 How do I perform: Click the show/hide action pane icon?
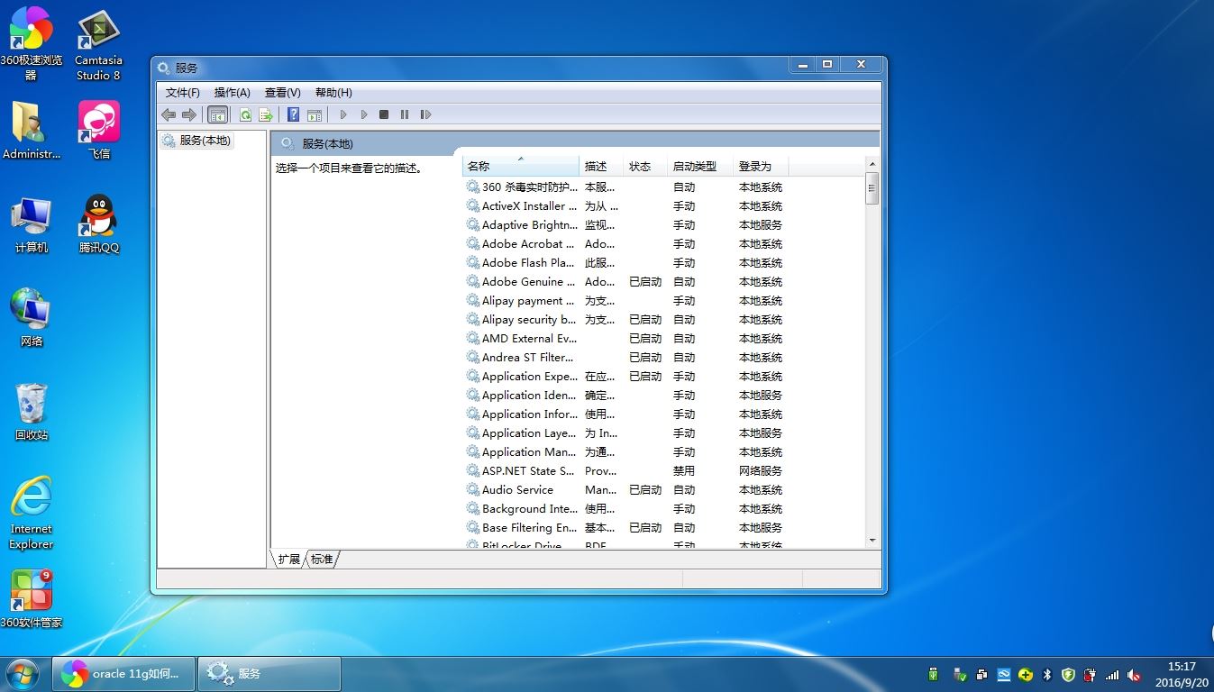[x=315, y=114]
